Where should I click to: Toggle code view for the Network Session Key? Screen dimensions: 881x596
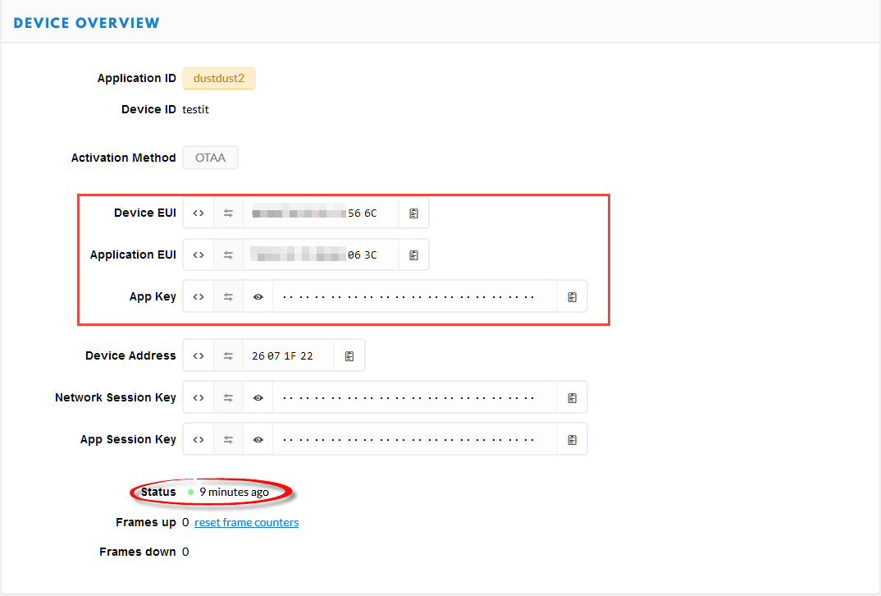click(198, 397)
